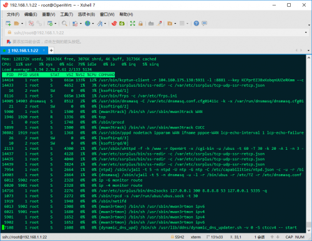Open help with blue question mark icon
Image resolution: width=312 pixels, height=241 pixels.
197,24
